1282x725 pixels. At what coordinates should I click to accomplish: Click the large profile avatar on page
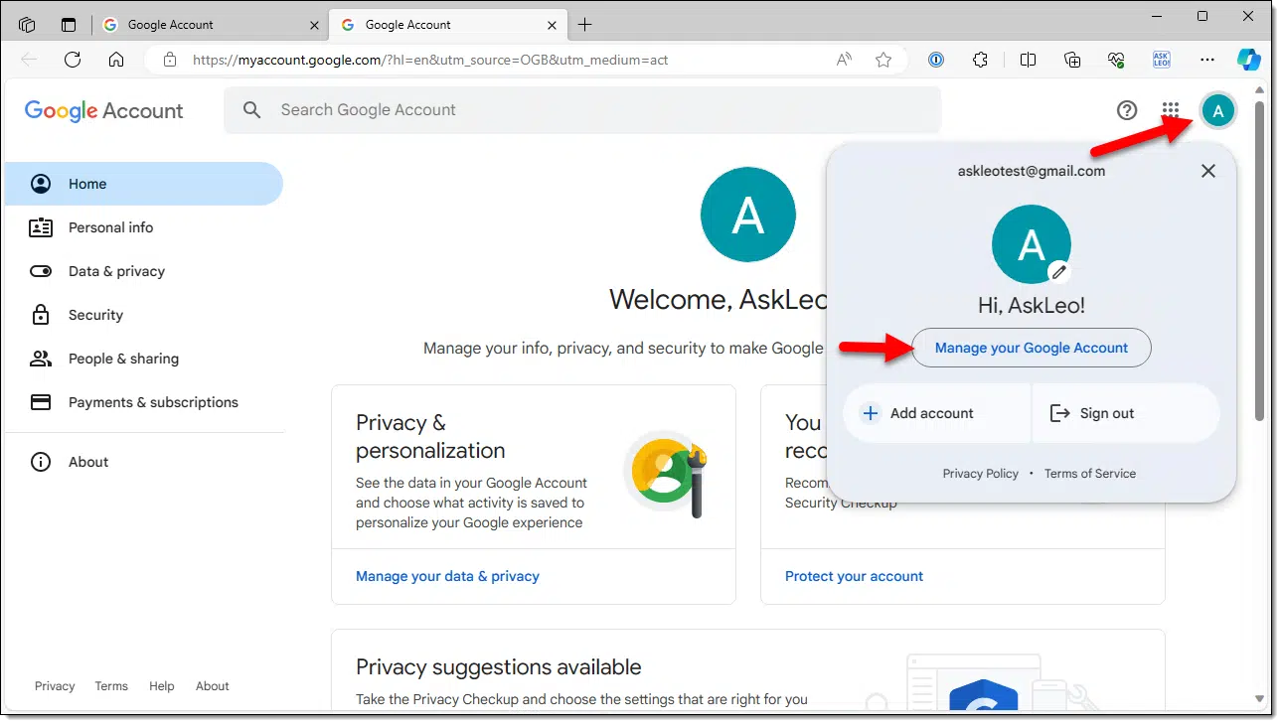click(x=748, y=216)
